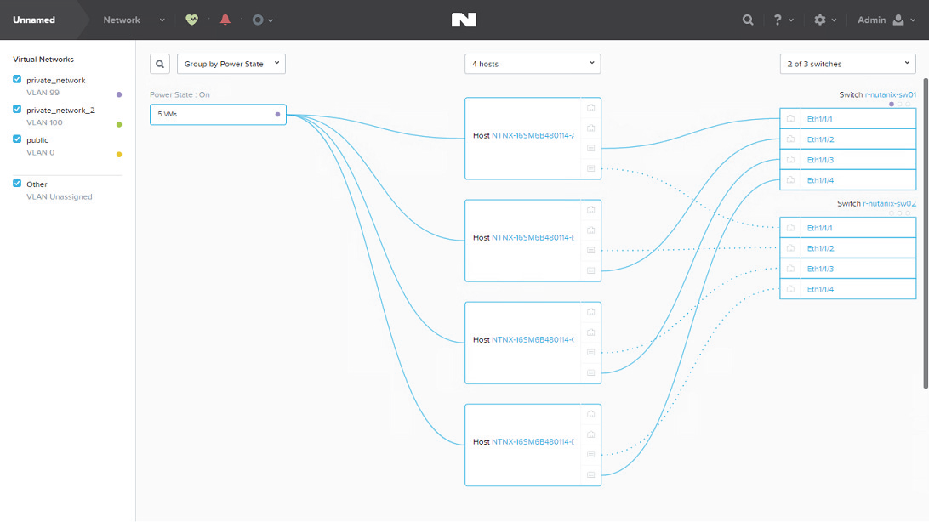Click the tasks circle icon in header

point(258,20)
